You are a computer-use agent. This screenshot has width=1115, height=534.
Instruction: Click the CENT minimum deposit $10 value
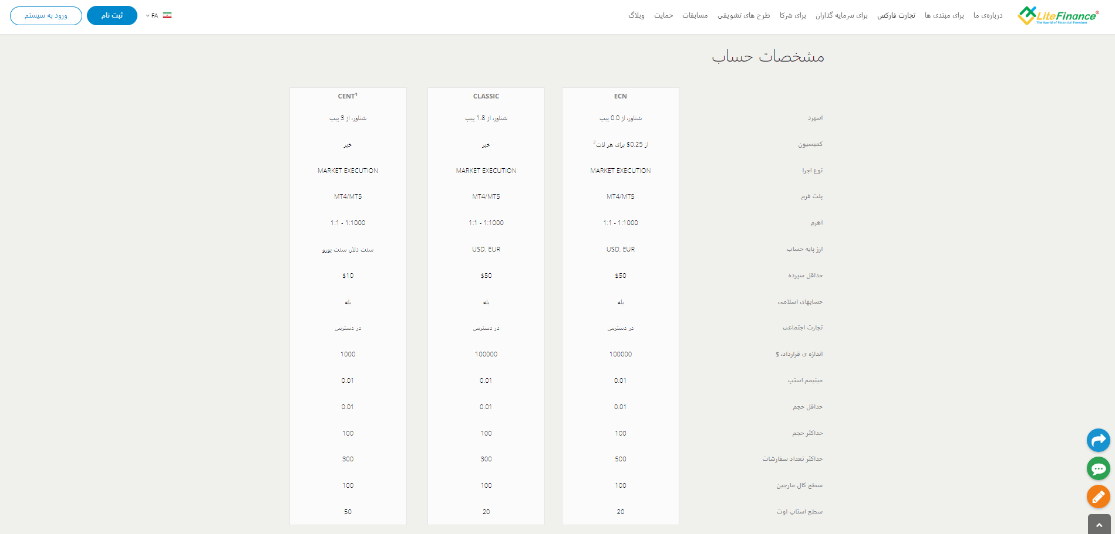348,275
